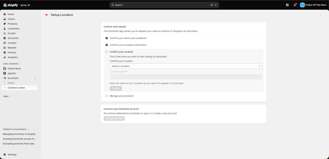Click Confirm your business information text
Viewport: 329px width, 159px height.
(x=128, y=45)
